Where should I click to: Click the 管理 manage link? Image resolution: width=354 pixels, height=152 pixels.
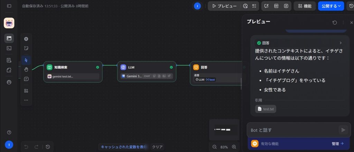(x=338, y=143)
